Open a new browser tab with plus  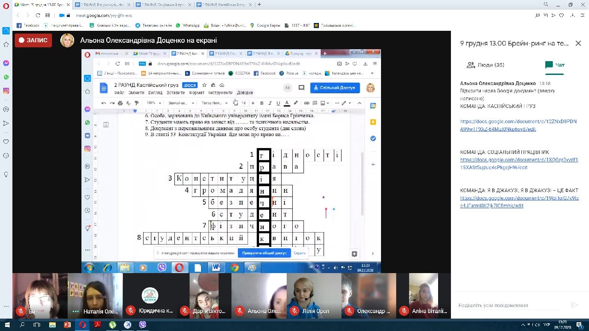tap(259, 5)
